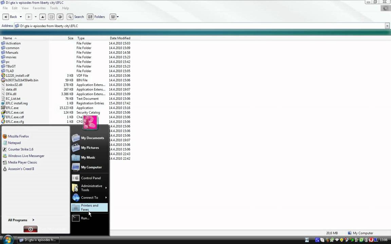The image size is (391, 244).
Task: Click the taskbar clock showing 13:06
Action: pyautogui.click(x=384, y=240)
